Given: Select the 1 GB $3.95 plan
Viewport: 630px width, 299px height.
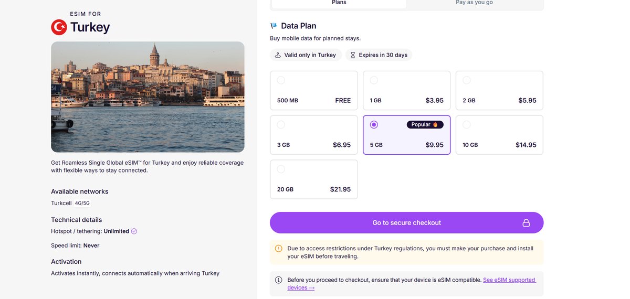Looking at the screenshot, I should pos(407,90).
